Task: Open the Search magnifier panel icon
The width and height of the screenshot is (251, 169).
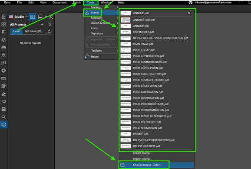Action: coord(3,117)
